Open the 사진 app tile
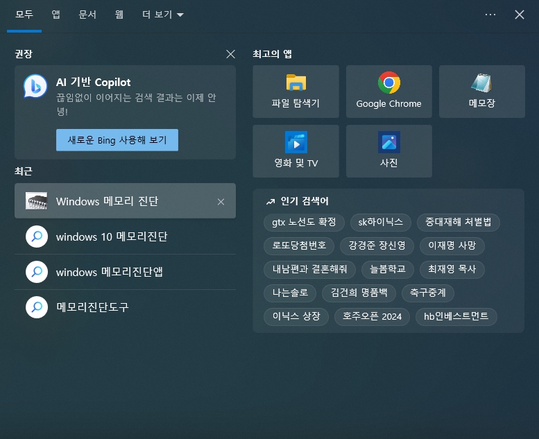 pyautogui.click(x=388, y=151)
